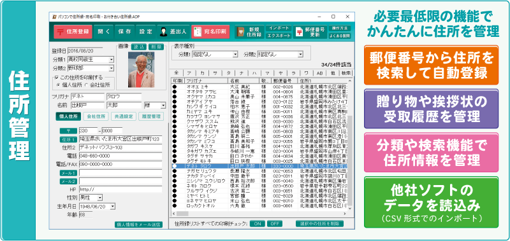This screenshot has width=510, height=241.
Task: Sort list by 郵便番号 column header
Action: 284,81
